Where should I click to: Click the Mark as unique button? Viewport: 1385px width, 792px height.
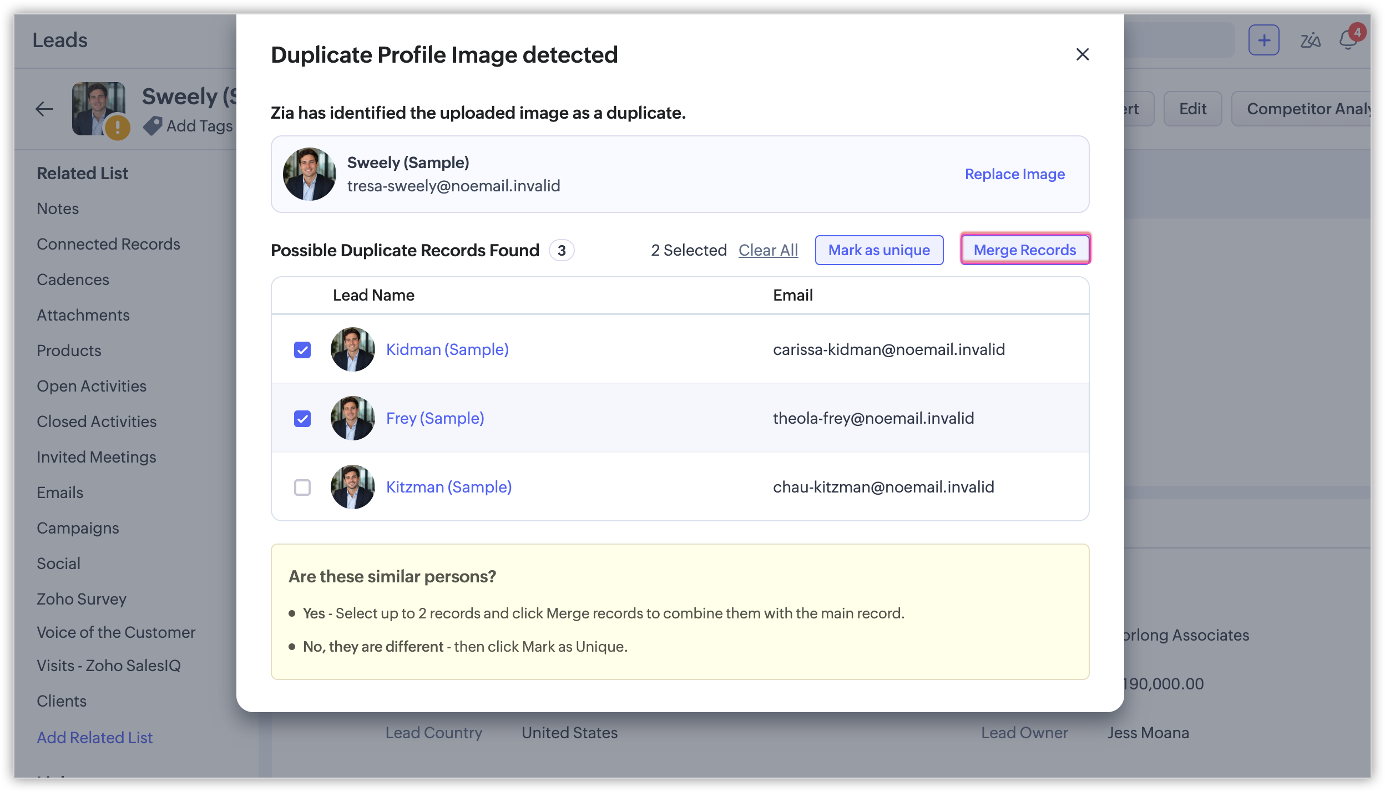(x=879, y=250)
